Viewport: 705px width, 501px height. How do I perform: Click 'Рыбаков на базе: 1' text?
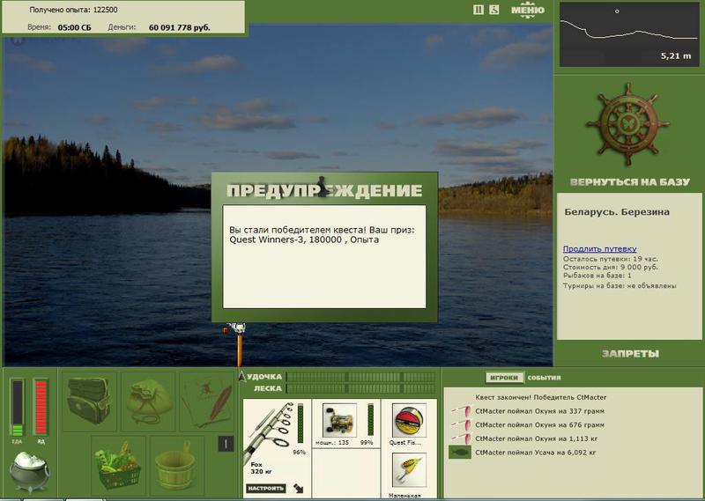(597, 275)
